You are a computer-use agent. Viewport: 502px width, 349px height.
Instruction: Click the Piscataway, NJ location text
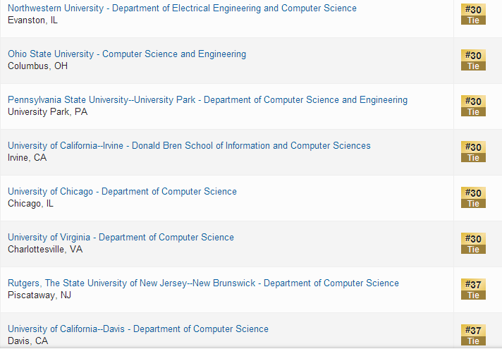pyautogui.click(x=39, y=295)
